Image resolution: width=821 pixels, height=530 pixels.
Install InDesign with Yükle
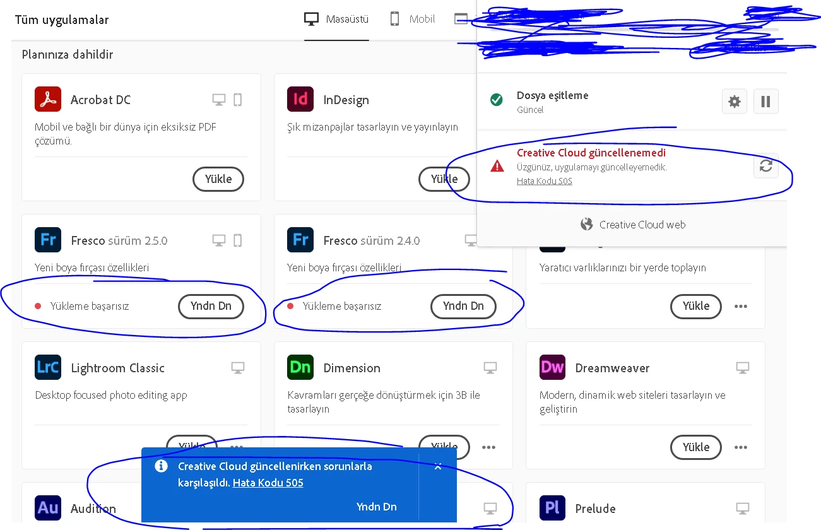coord(444,179)
